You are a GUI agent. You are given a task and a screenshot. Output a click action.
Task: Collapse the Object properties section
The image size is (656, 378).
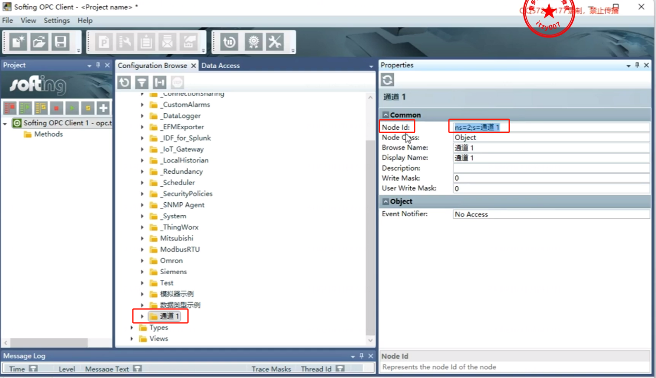point(386,201)
